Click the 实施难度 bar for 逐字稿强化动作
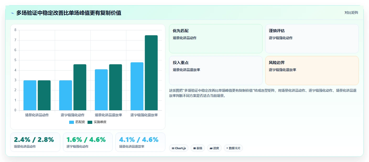Image resolution: width=369 pixels, height=162 pixels. [x=80, y=87]
